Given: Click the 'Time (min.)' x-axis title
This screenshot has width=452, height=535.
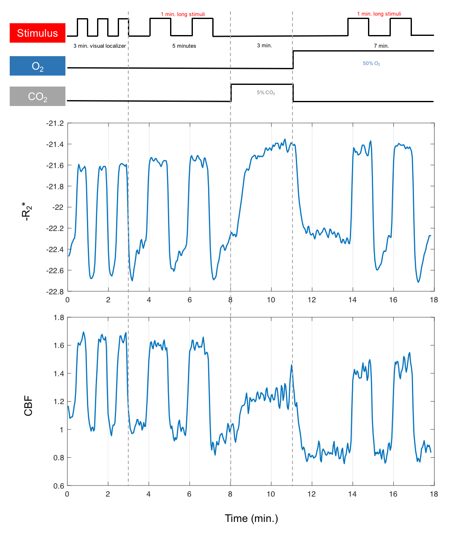Looking at the screenshot, I should coord(251,519).
